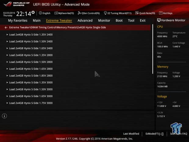Click the CPU frequency 4000 MHz value
Image resolution: width=189 pixels, height=142 pixels.
click(162, 36)
